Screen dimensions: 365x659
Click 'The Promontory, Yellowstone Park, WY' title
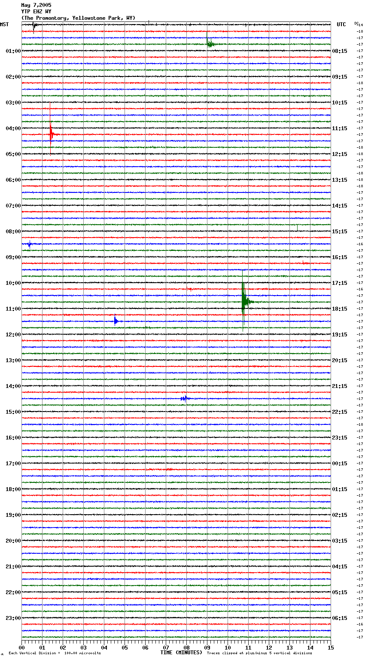pyautogui.click(x=78, y=18)
